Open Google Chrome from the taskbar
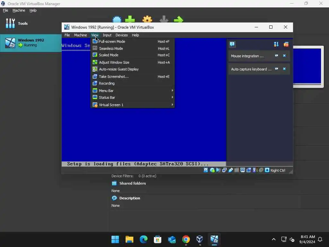The height and width of the screenshot is (247, 329). coord(186,239)
